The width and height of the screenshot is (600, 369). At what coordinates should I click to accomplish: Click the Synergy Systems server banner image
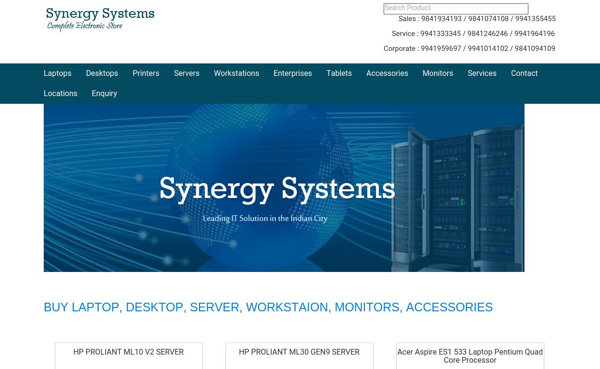click(284, 188)
